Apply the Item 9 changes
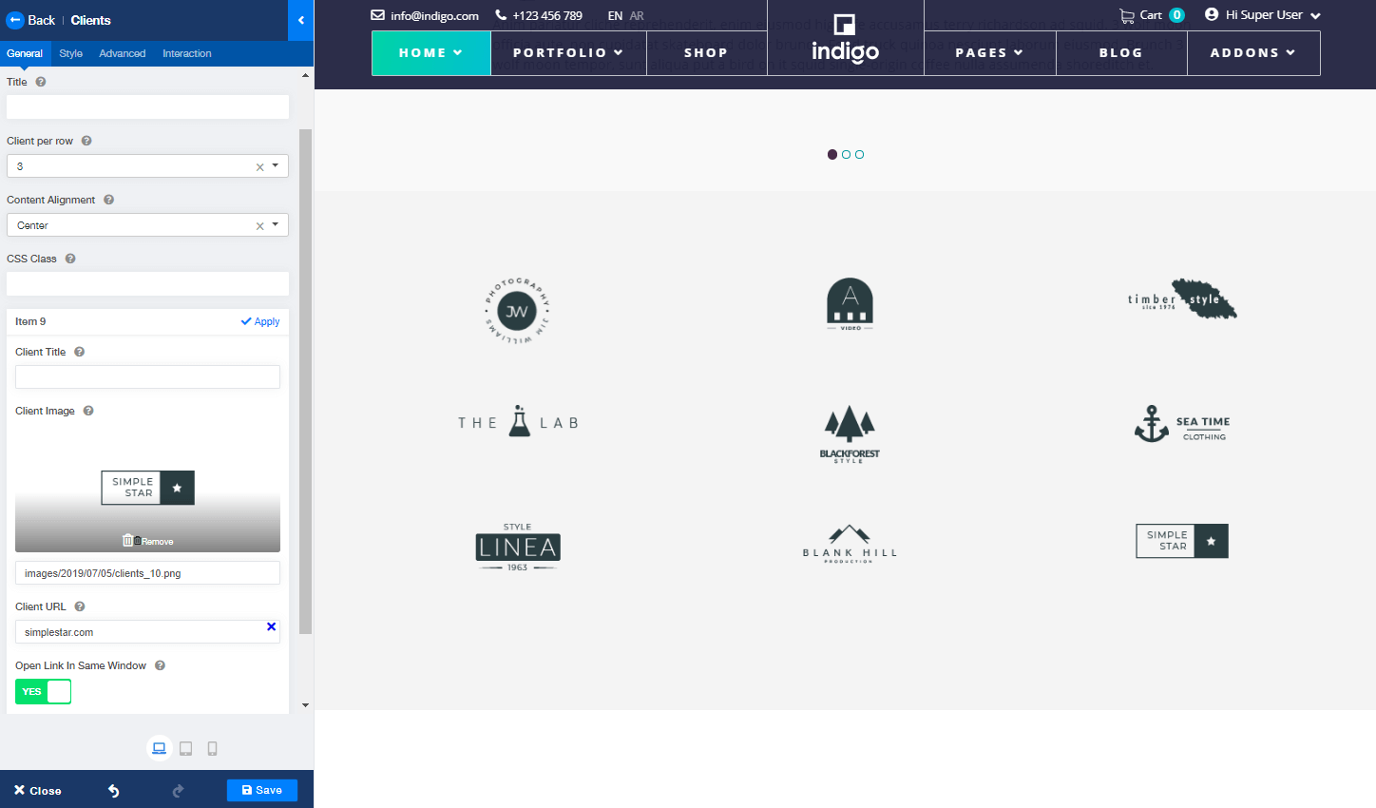 click(260, 321)
